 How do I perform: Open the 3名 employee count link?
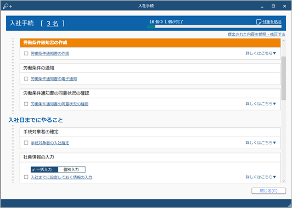click(53, 24)
